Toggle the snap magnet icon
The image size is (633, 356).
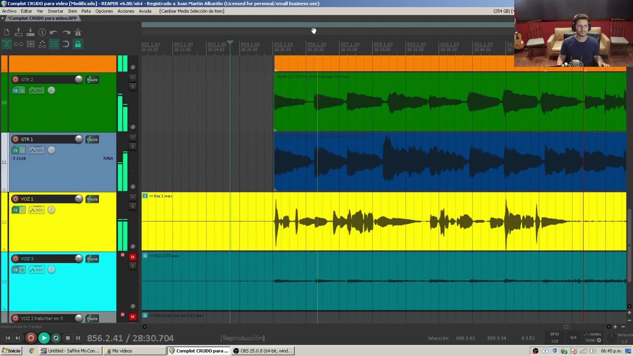pyautogui.click(x=66, y=44)
